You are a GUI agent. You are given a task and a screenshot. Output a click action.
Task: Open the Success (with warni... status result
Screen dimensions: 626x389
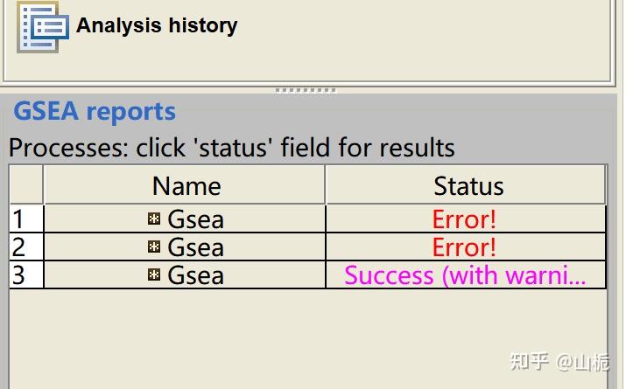pyautogui.click(x=464, y=274)
